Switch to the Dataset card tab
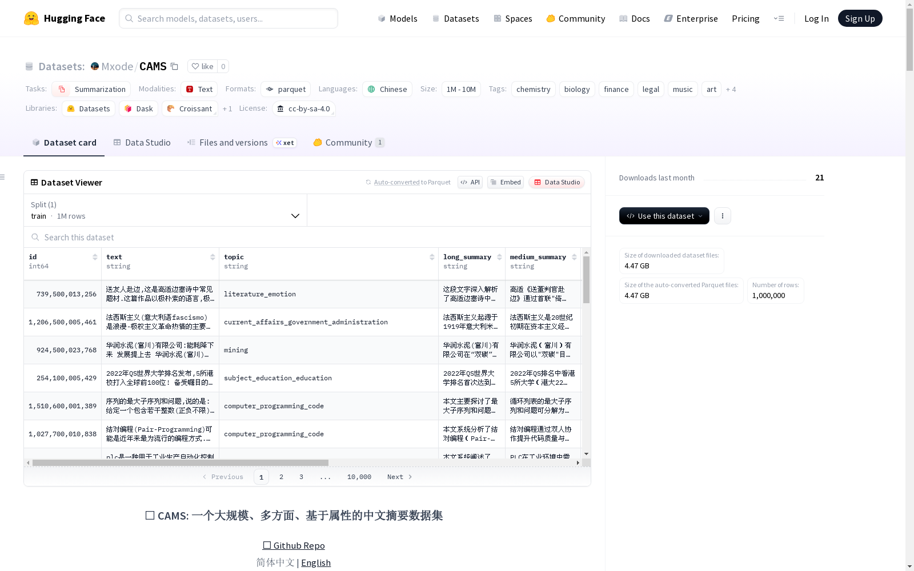 click(64, 143)
